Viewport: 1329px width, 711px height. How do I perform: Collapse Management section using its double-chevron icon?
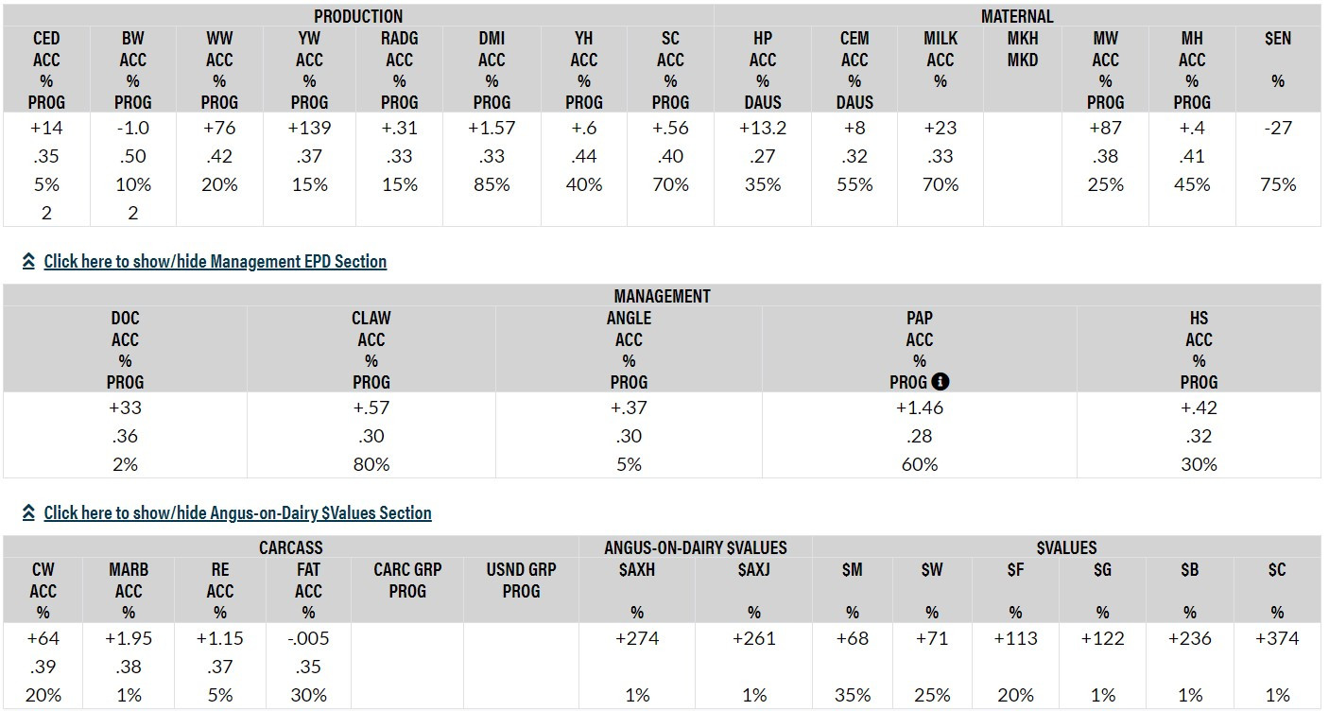click(28, 262)
